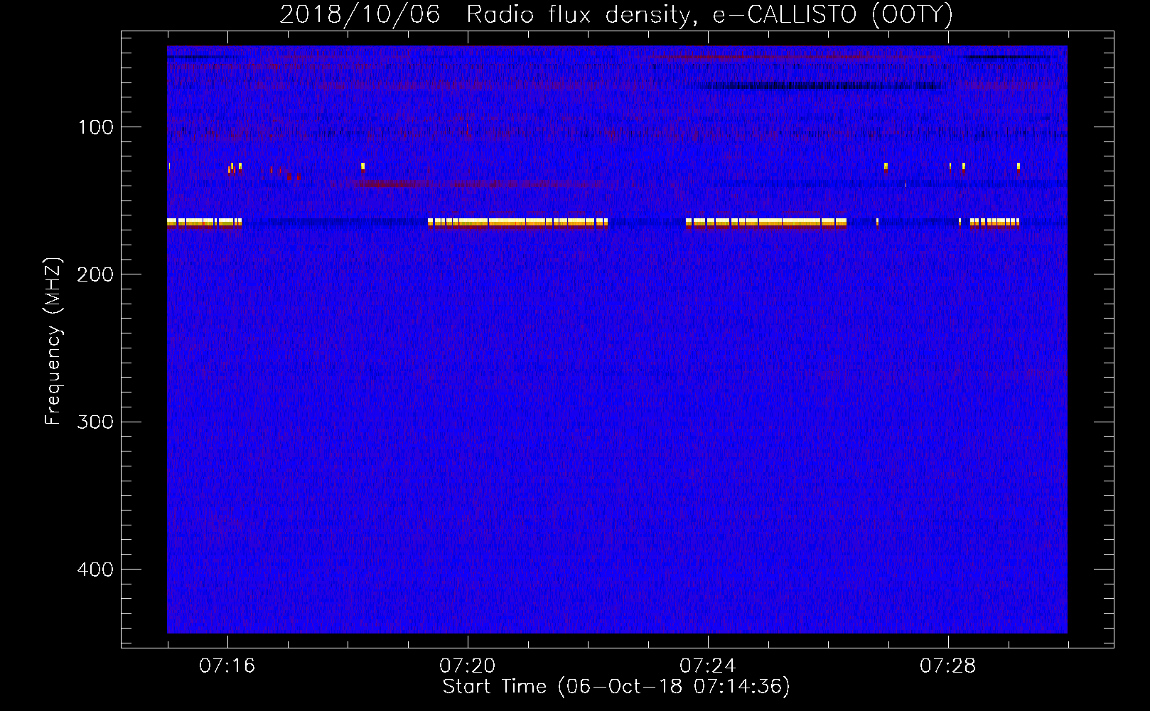The height and width of the screenshot is (711, 1150).
Task: Click the '100' frequency tick label
Action: click(x=96, y=127)
